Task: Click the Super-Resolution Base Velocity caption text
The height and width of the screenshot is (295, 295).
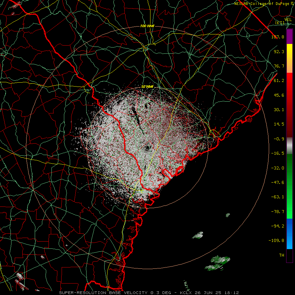Action: pyautogui.click(x=149, y=293)
